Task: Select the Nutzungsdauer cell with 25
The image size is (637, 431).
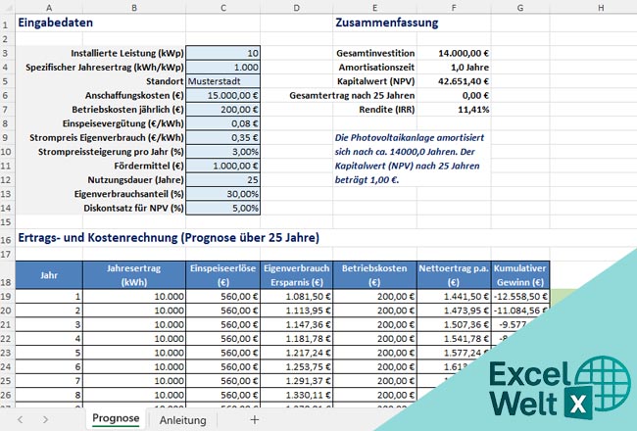Action: pos(223,180)
